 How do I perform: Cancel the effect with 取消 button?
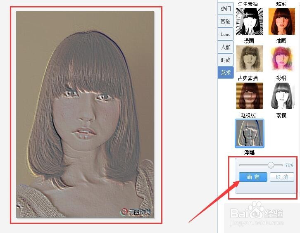pos(282,177)
